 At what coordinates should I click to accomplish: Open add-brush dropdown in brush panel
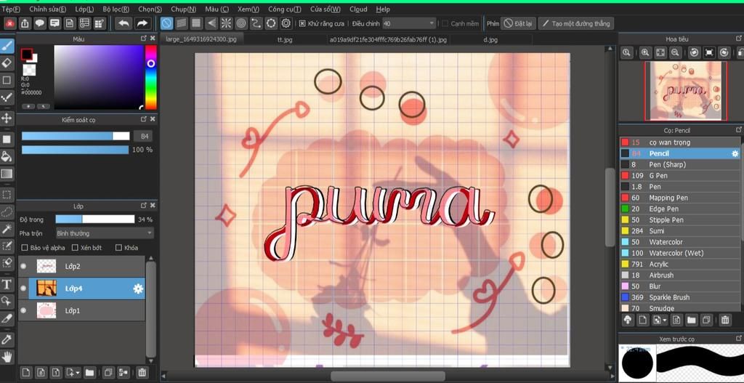pos(664,320)
